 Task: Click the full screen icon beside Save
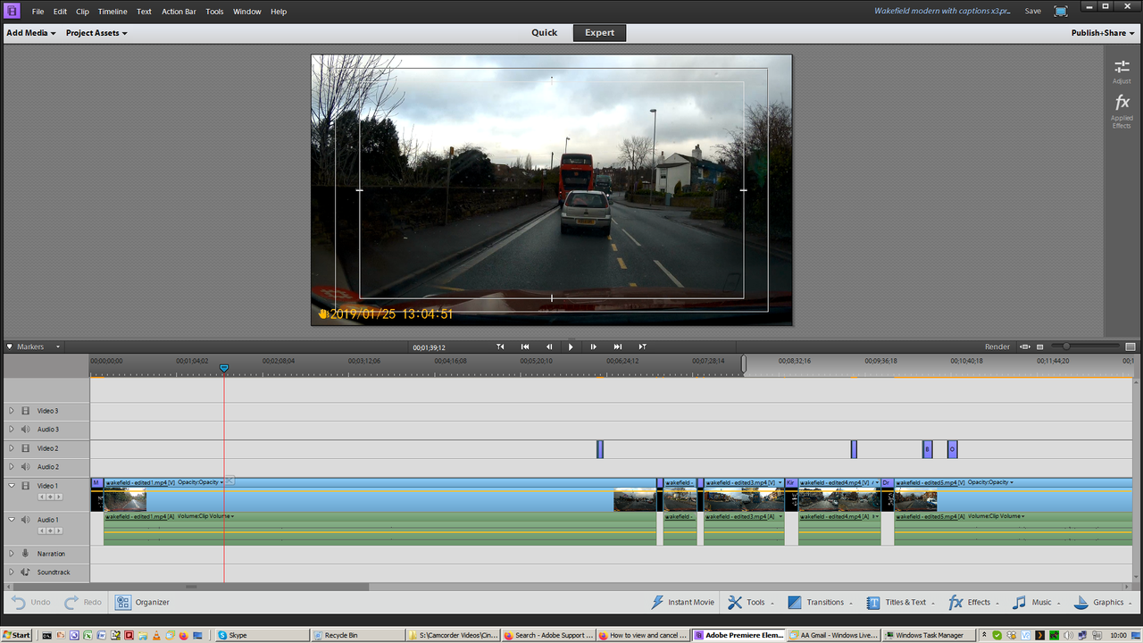1060,12
